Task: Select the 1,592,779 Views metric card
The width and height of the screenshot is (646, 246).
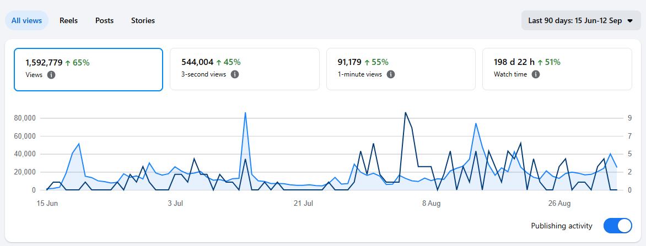Action: tap(88, 69)
